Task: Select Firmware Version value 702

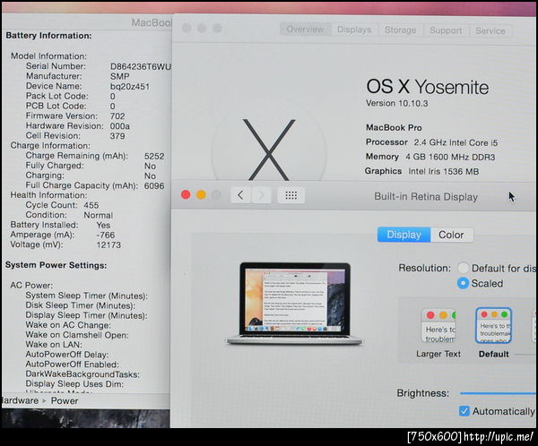Action: pos(117,116)
